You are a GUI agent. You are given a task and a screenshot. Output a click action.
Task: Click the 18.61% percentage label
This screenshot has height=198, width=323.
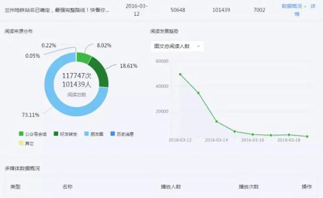tap(129, 66)
